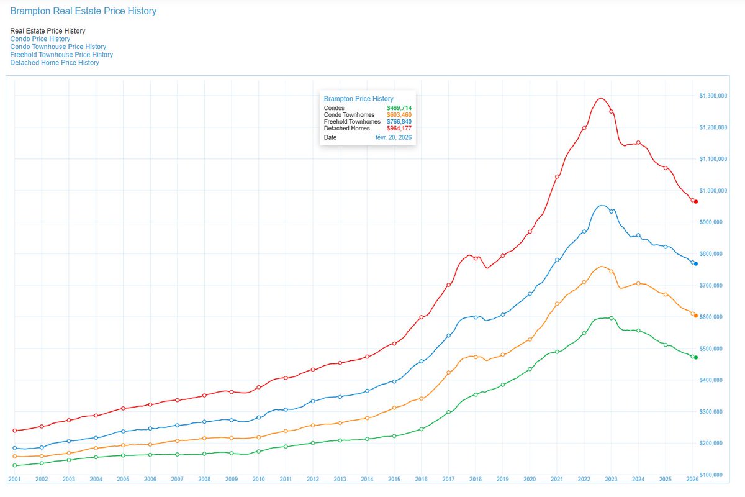Click the filled orange end marker at 2026

696,316
